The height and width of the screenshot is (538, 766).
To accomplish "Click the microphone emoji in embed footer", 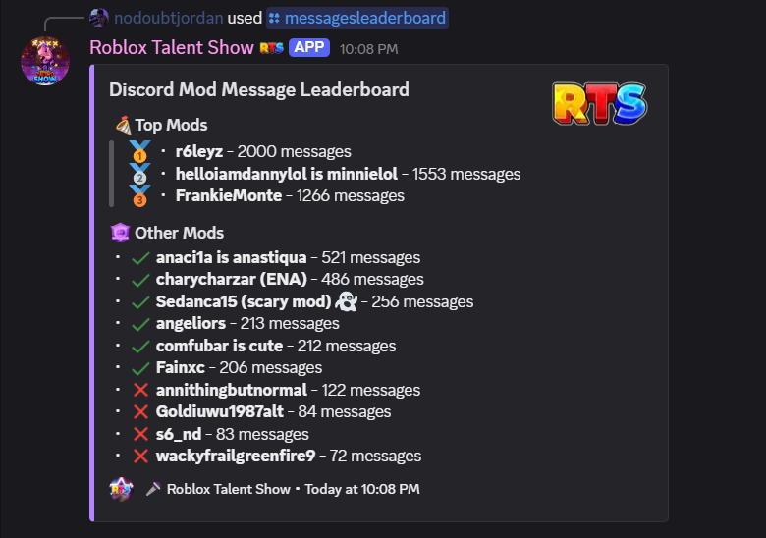I will point(153,489).
